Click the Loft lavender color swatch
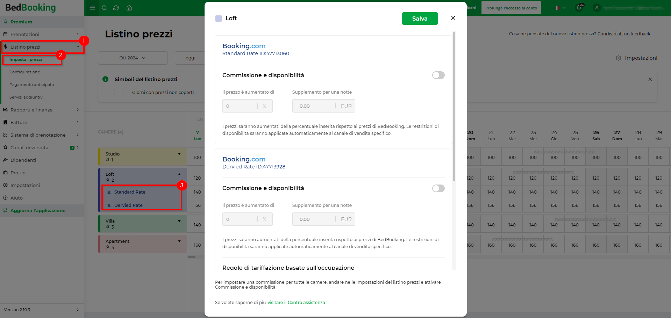The width and height of the screenshot is (671, 318). tap(219, 19)
